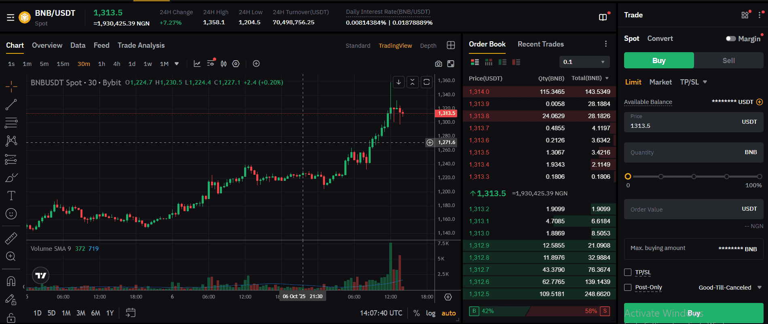Toggle auto scale on chart
Viewport: 768px width, 324px height.
pyautogui.click(x=449, y=313)
